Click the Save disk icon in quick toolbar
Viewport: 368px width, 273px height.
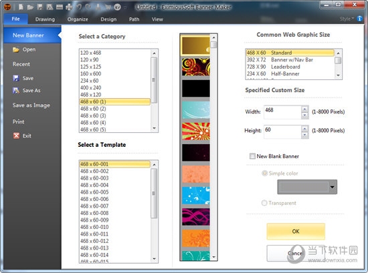(x=39, y=7)
